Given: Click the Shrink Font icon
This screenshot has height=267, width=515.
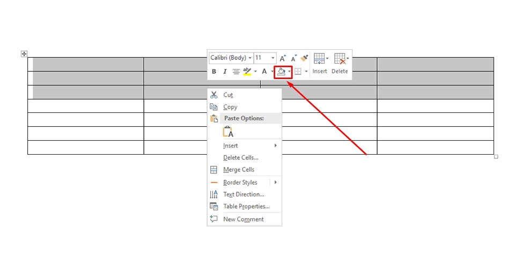Looking at the screenshot, I should coord(293,58).
